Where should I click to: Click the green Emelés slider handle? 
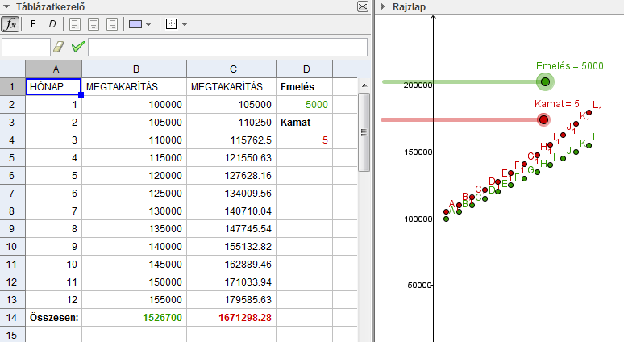(x=546, y=81)
